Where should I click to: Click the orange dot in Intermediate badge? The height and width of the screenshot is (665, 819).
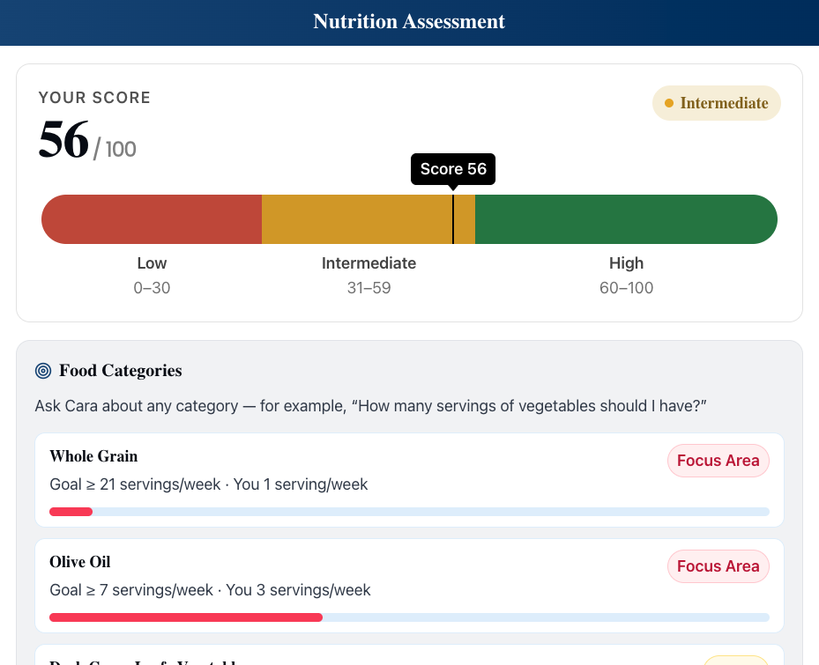668,103
